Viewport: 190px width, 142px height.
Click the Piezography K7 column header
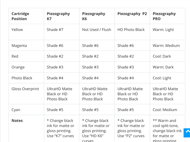(61, 16)
